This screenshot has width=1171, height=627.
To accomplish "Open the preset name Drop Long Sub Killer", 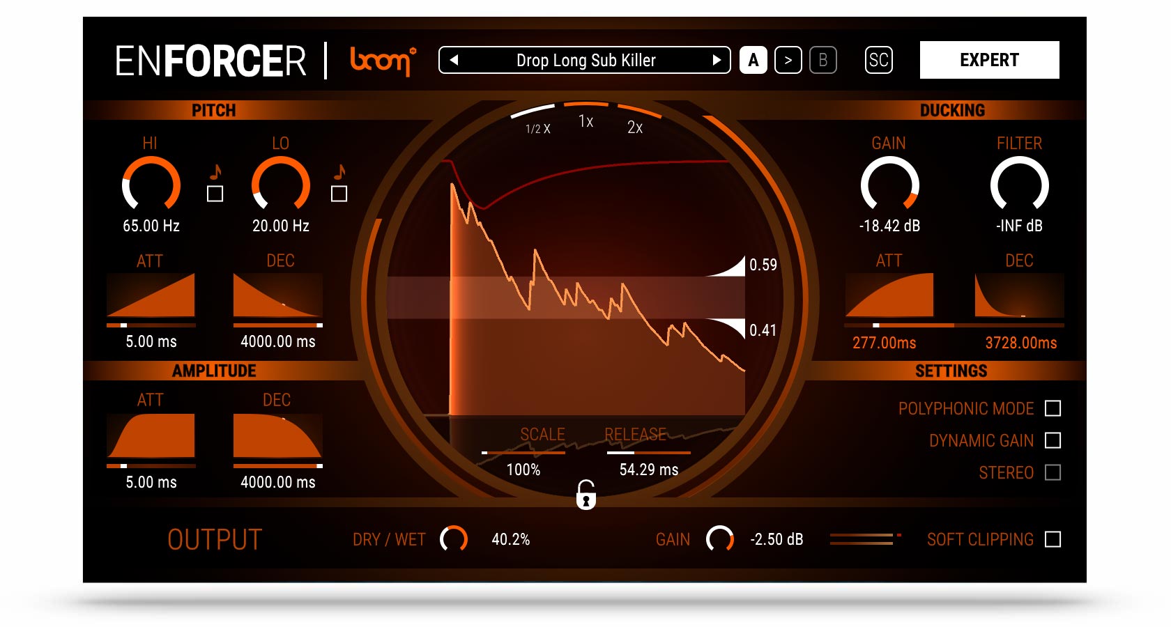I will [585, 61].
